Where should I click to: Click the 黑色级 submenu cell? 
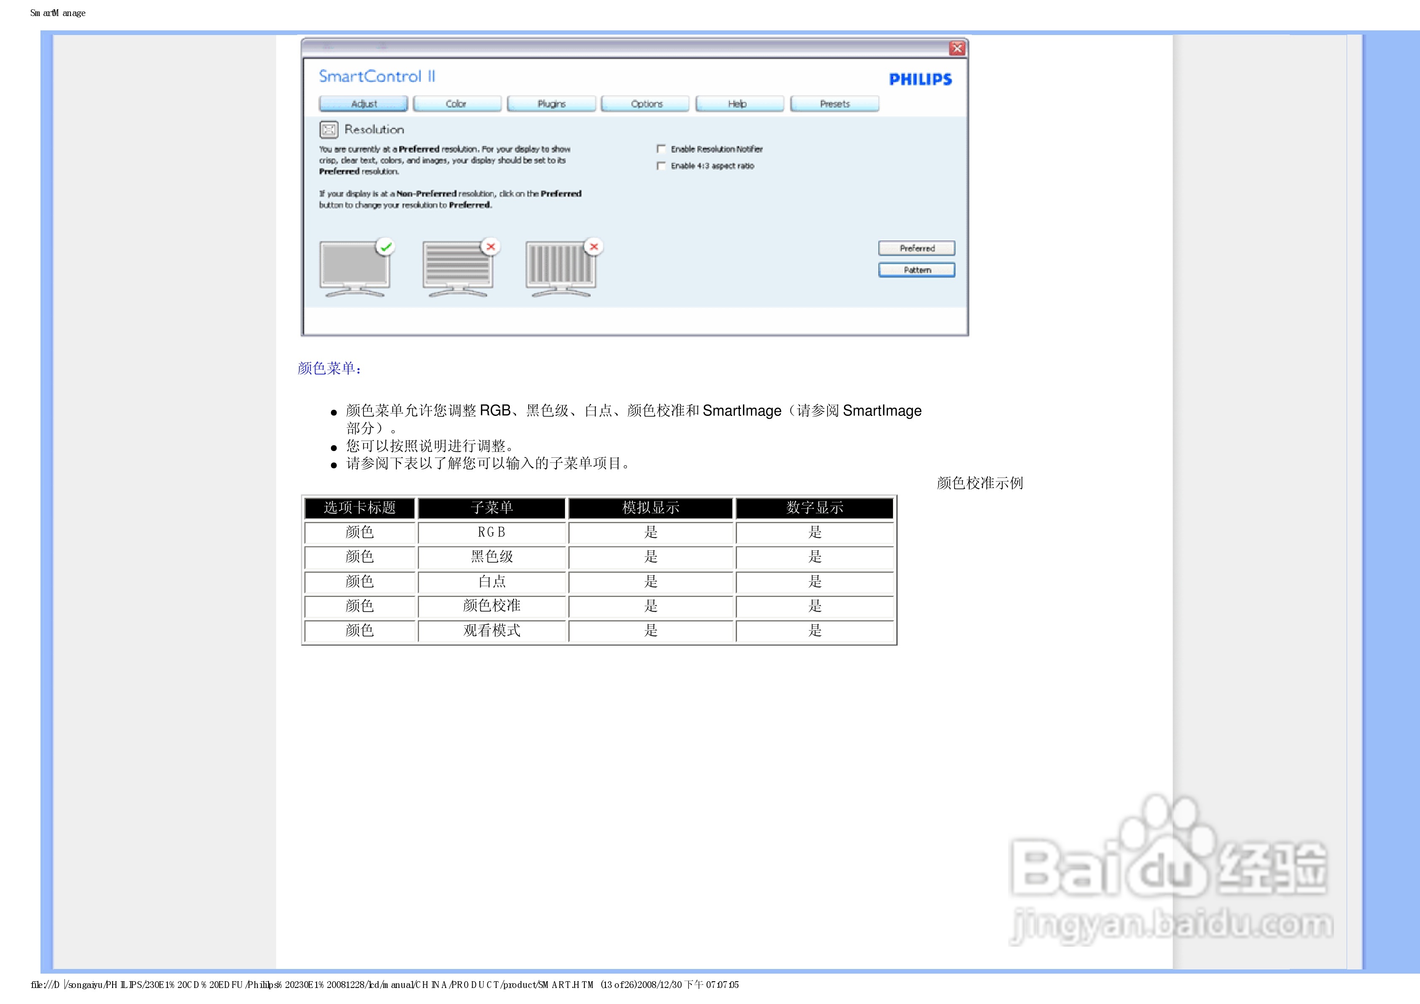492,556
